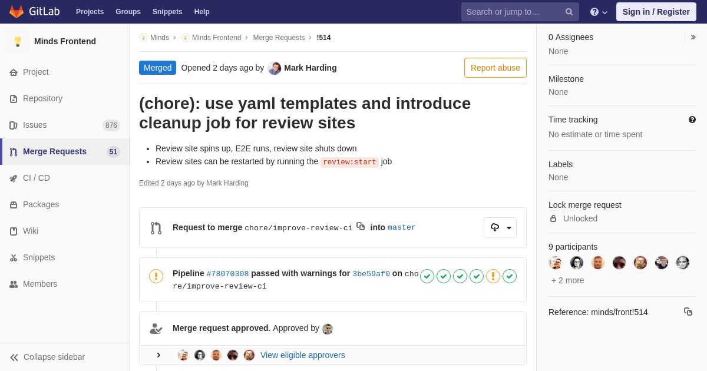
Task: Click the Merge Requests sidebar icon
Action: 14,151
